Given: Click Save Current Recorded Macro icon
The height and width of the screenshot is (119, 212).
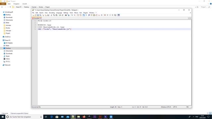Looking at the screenshot, I should [x=115, y=15].
